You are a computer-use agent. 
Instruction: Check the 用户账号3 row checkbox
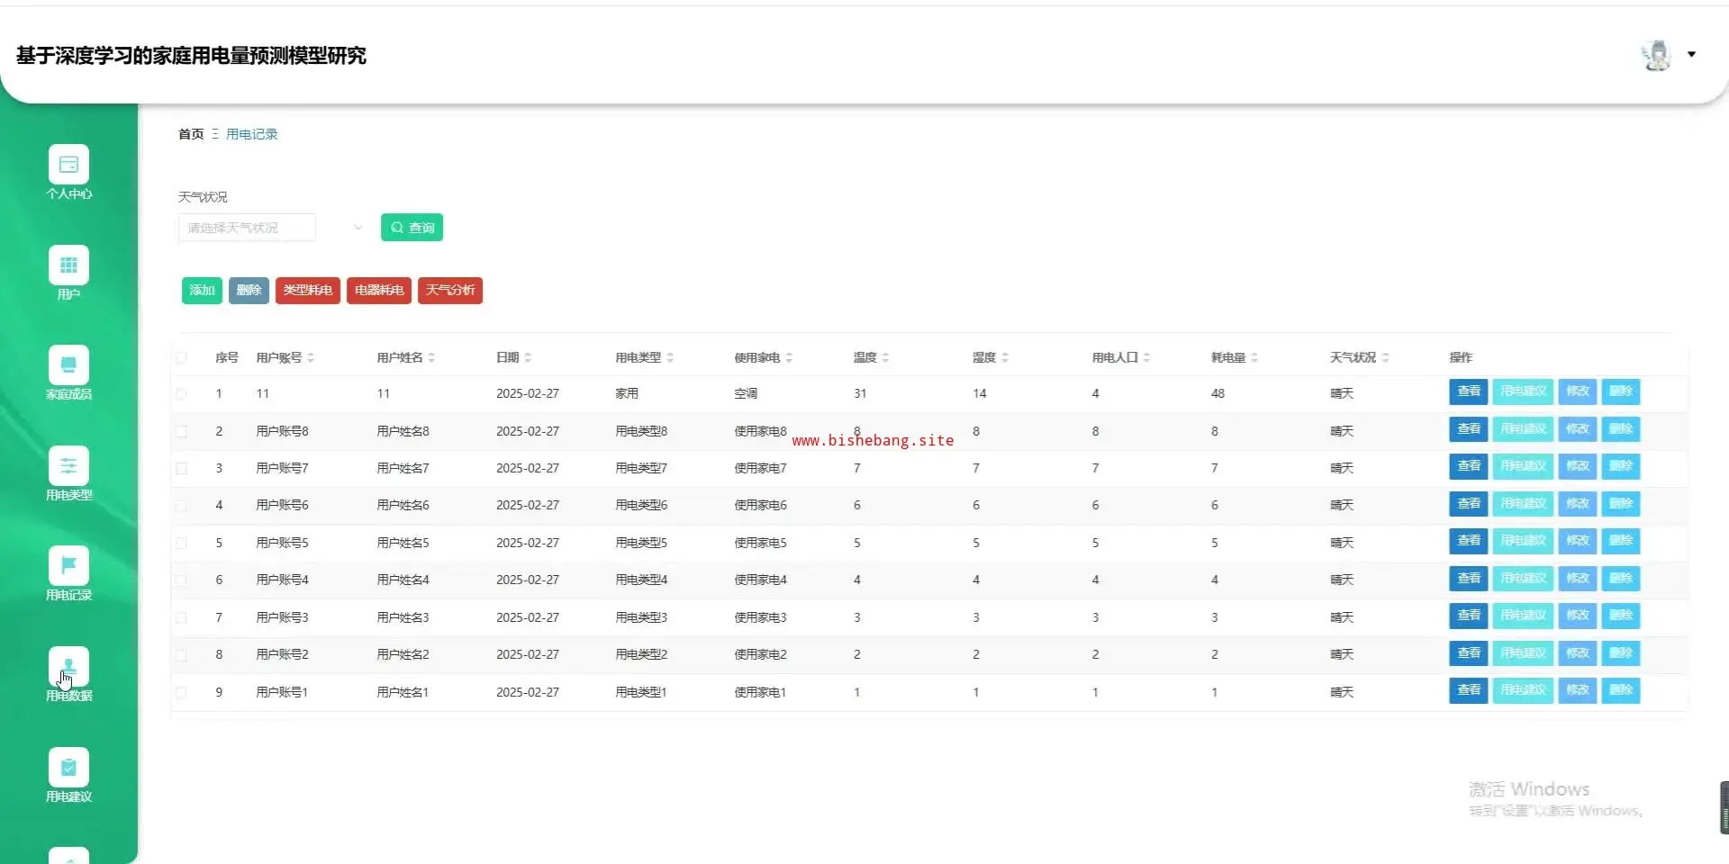point(182,617)
